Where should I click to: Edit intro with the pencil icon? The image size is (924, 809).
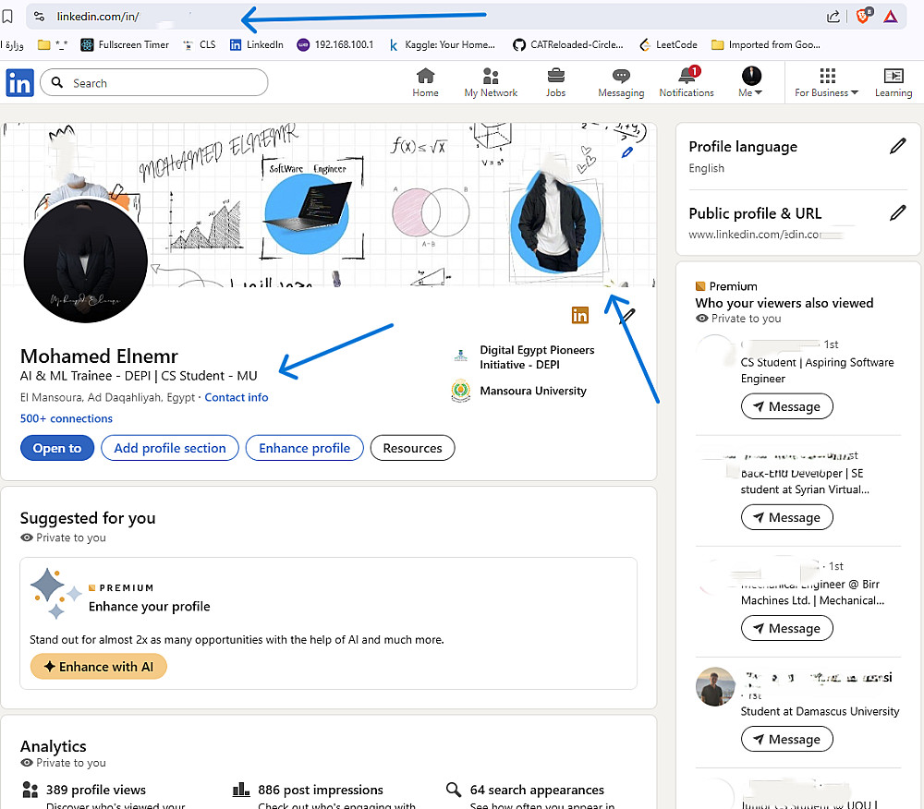click(x=627, y=316)
